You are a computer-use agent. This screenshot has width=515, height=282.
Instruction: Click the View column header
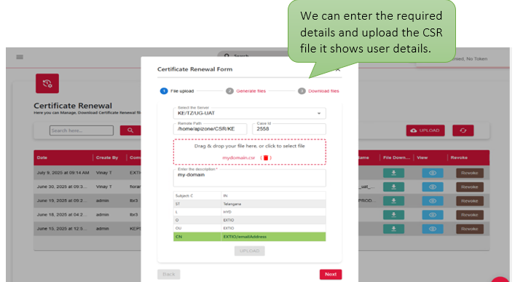(422, 158)
